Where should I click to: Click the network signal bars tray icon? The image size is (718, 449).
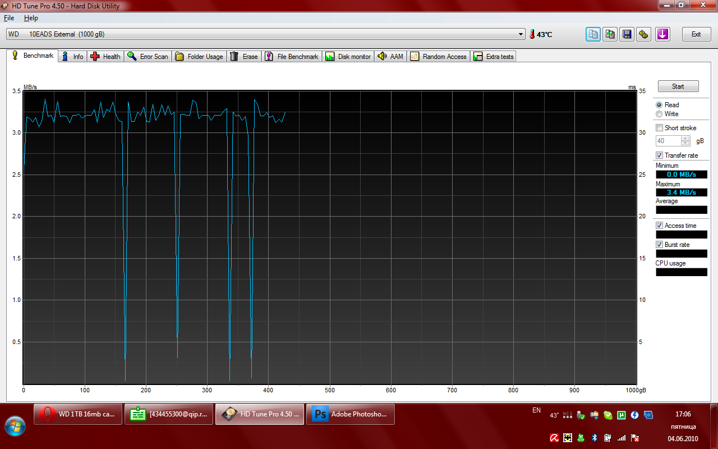click(x=621, y=437)
